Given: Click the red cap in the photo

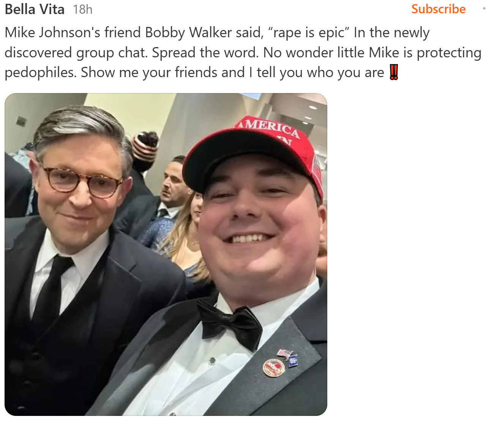Looking at the screenshot, I should (x=258, y=152).
